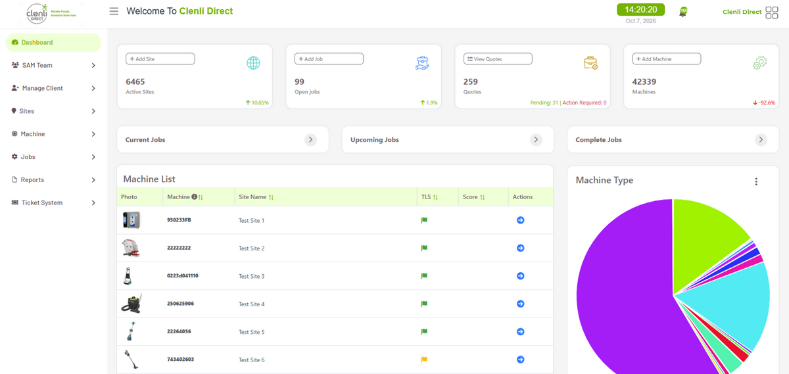Click machine number 950233FB

[x=179, y=220]
